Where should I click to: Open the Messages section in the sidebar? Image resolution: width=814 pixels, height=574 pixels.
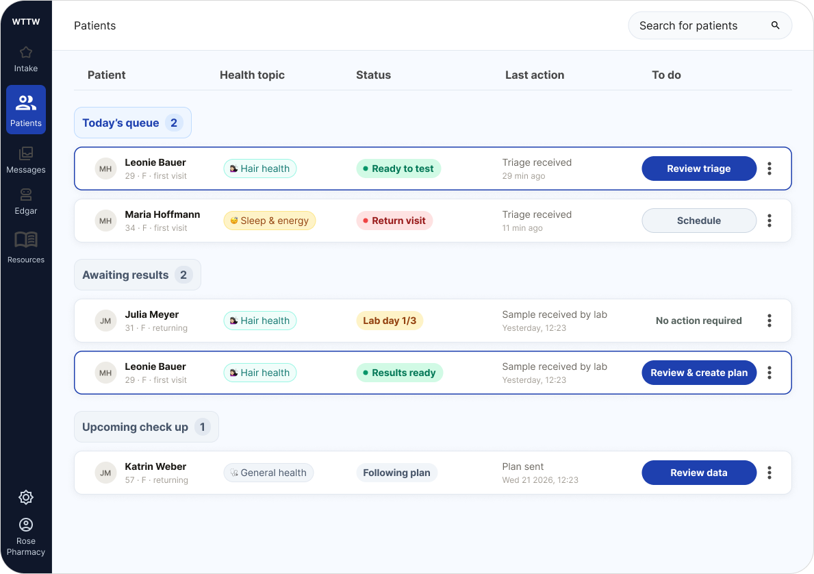[x=26, y=160]
